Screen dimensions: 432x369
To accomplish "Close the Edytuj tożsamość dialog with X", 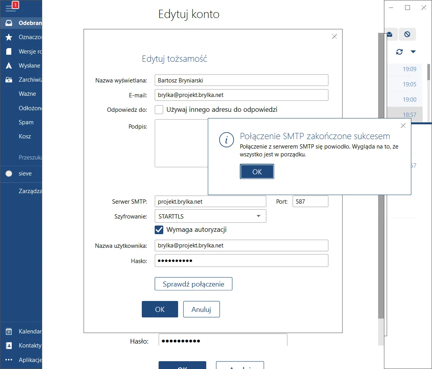I will (x=334, y=36).
